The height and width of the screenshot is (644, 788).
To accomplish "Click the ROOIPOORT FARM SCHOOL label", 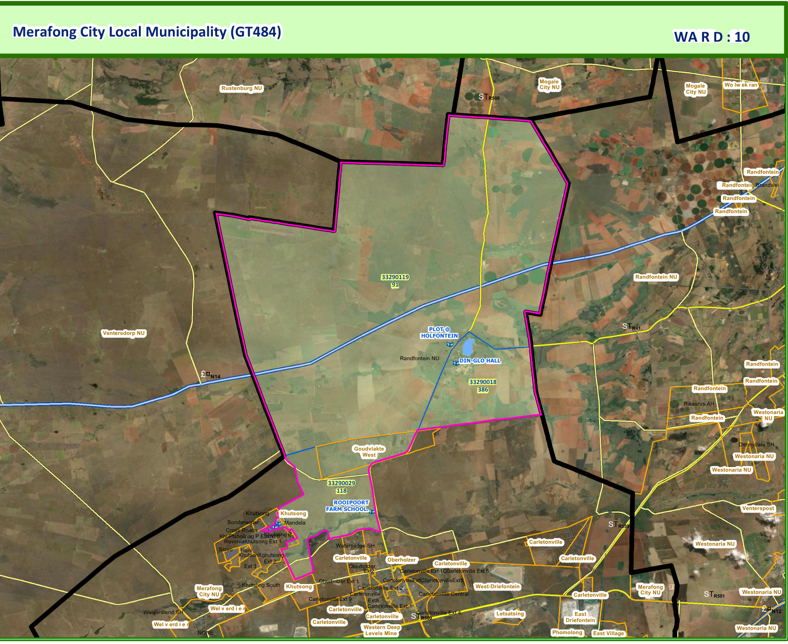I will tap(348, 506).
